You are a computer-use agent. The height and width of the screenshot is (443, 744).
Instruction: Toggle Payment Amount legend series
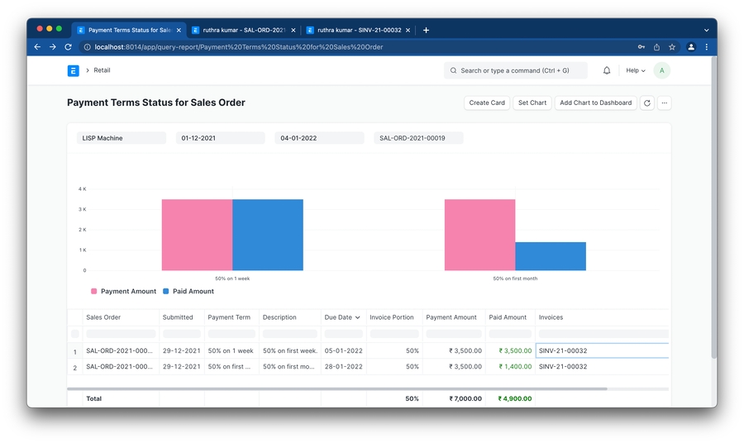[x=123, y=292]
